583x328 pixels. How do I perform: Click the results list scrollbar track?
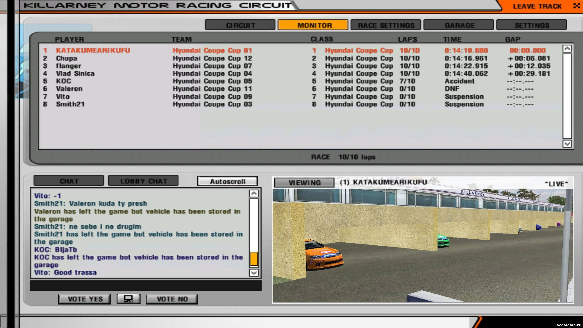pos(567,96)
